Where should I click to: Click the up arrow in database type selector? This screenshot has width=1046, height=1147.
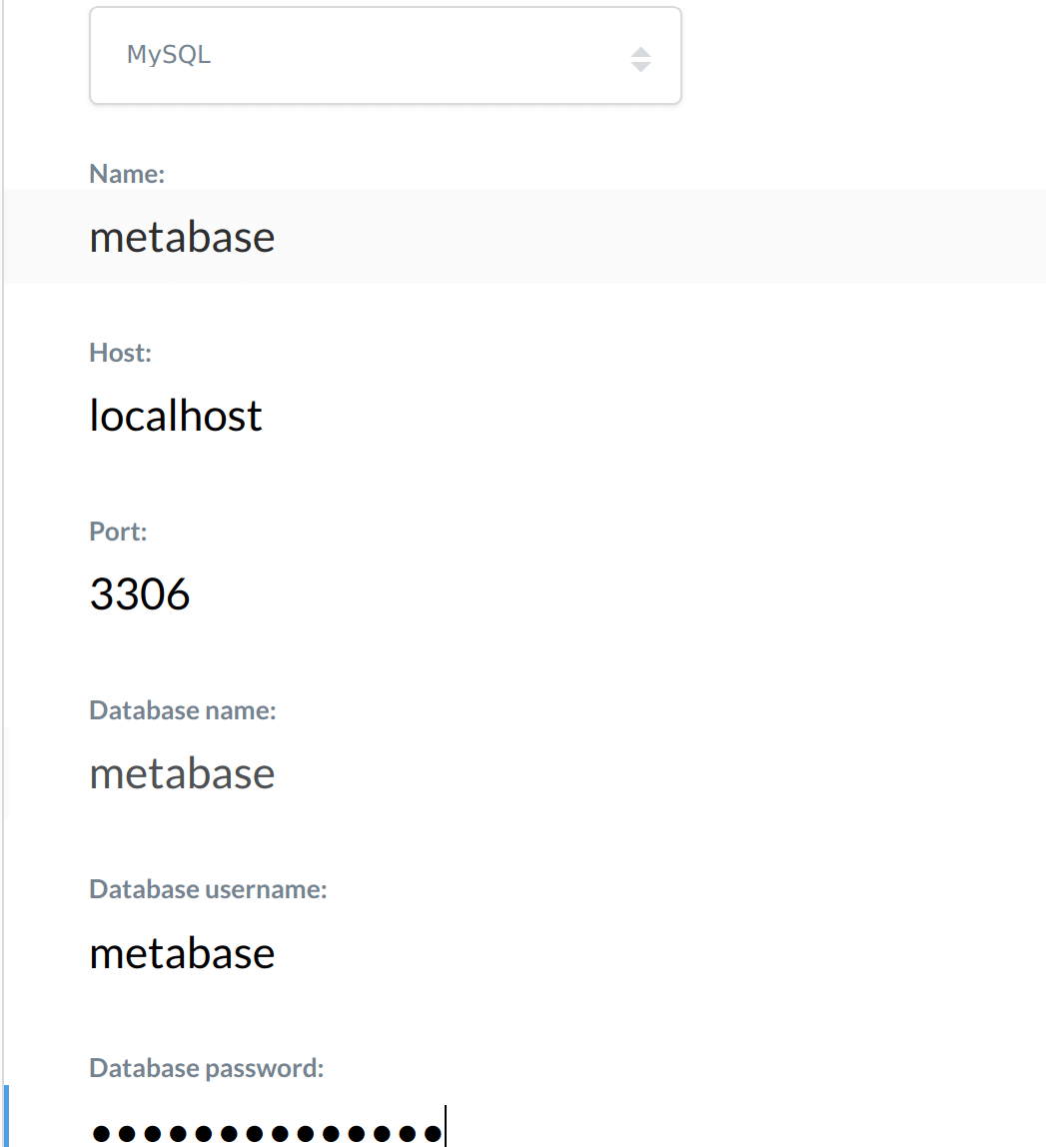click(x=641, y=51)
